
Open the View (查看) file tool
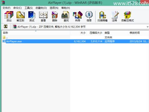43,16
